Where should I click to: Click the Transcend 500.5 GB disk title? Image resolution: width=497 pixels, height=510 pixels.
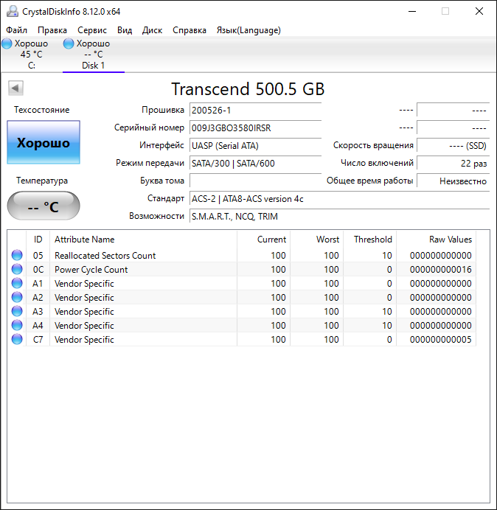[248, 88]
